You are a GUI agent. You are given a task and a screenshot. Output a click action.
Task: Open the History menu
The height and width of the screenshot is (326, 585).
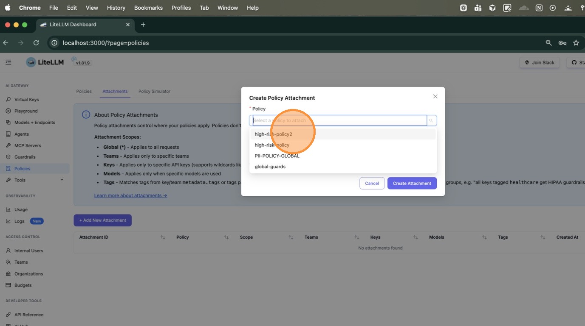point(116,8)
